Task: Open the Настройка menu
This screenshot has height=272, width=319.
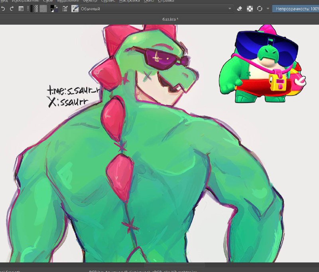Action: (129, 1)
